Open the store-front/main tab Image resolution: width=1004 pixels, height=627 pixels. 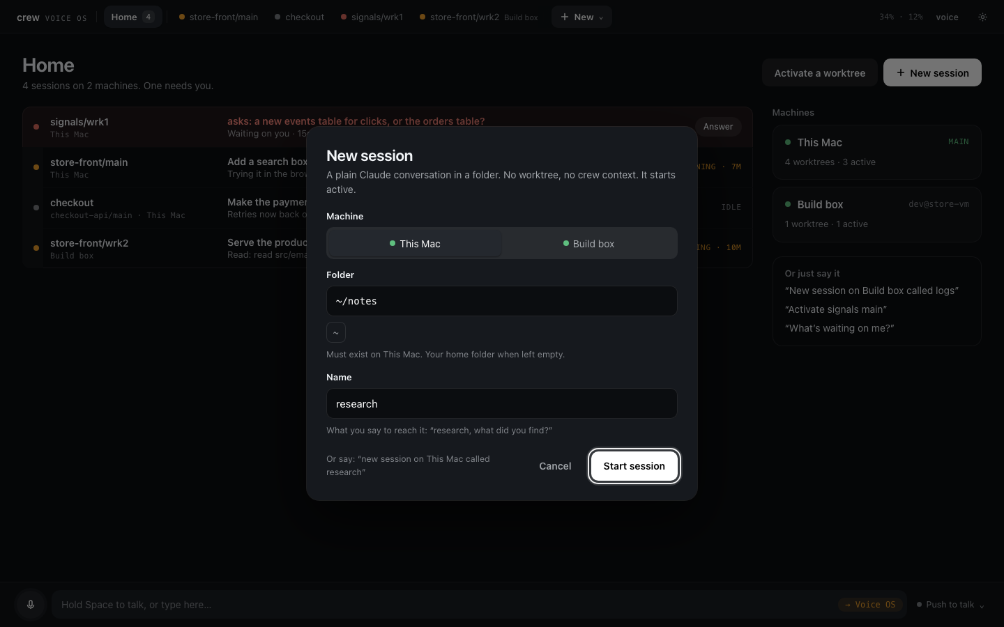pos(218,17)
